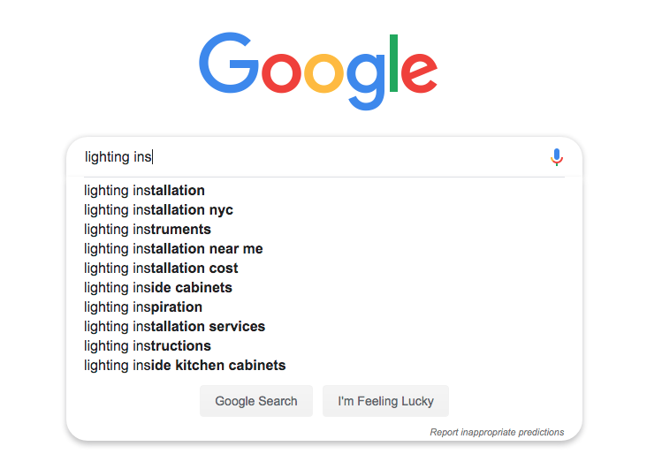Click the voice search microphone icon
Screen dimensions: 662x454
(557, 157)
